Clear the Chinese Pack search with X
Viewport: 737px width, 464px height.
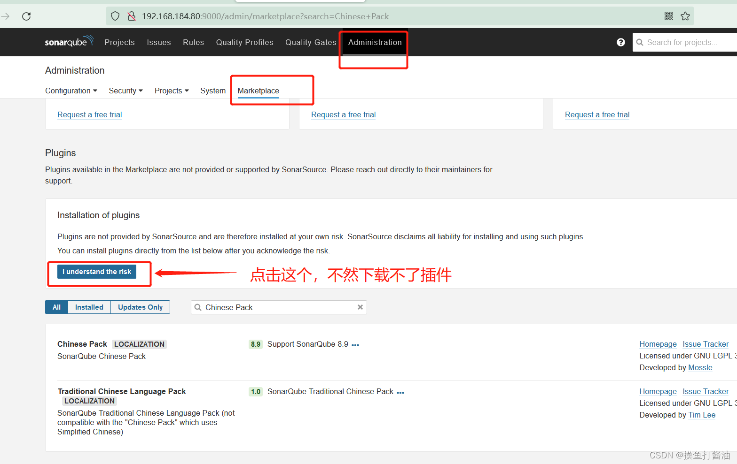pos(360,307)
